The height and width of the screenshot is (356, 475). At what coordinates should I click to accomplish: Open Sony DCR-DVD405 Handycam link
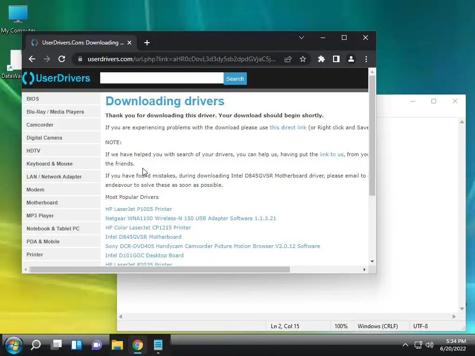(212, 246)
